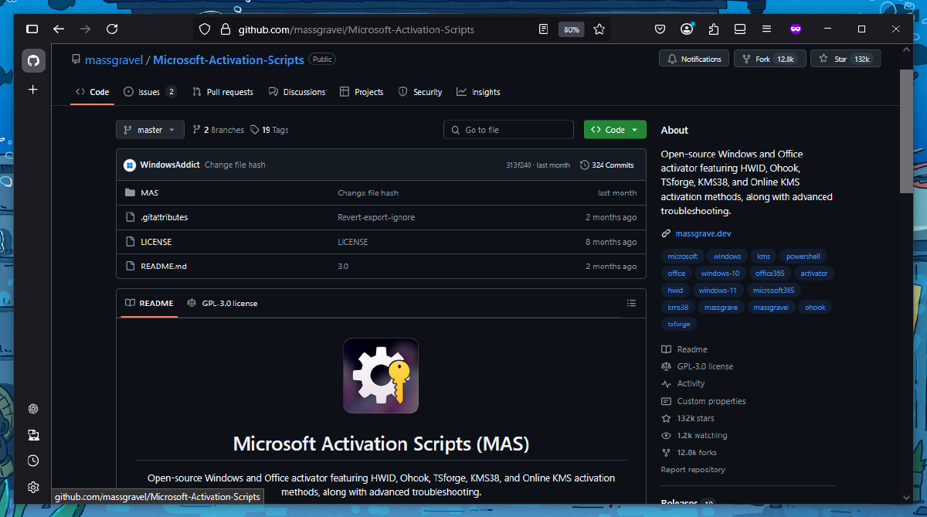Select the tsforge topic tag
The image size is (927, 517).
point(679,325)
